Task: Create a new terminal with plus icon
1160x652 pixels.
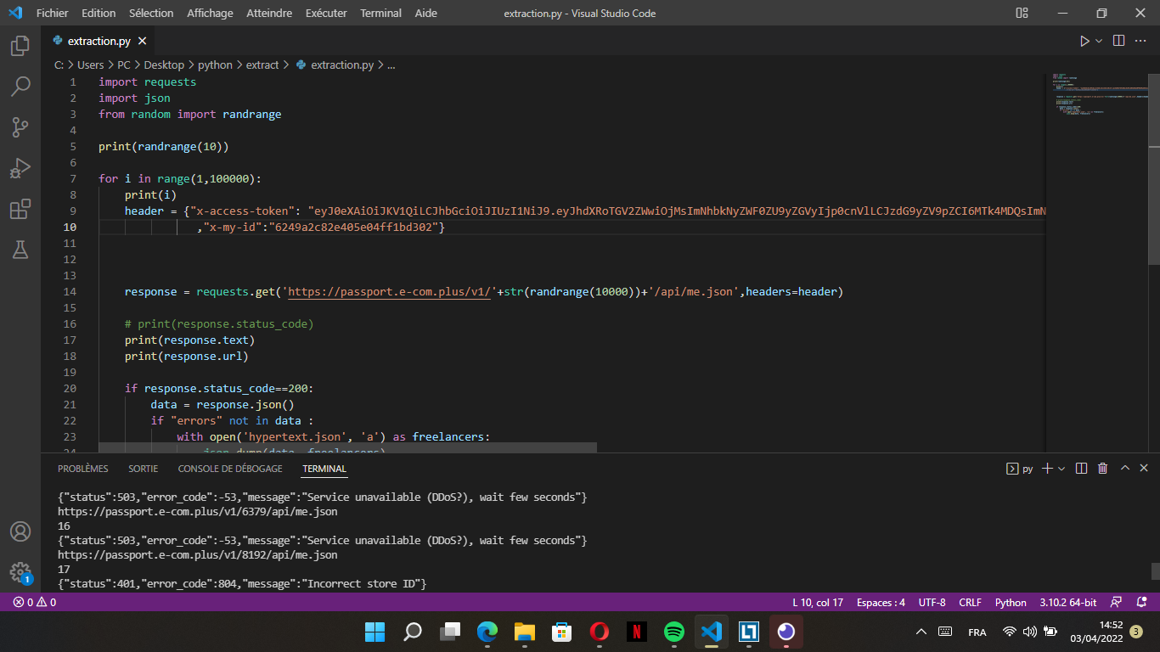Action: tap(1047, 468)
